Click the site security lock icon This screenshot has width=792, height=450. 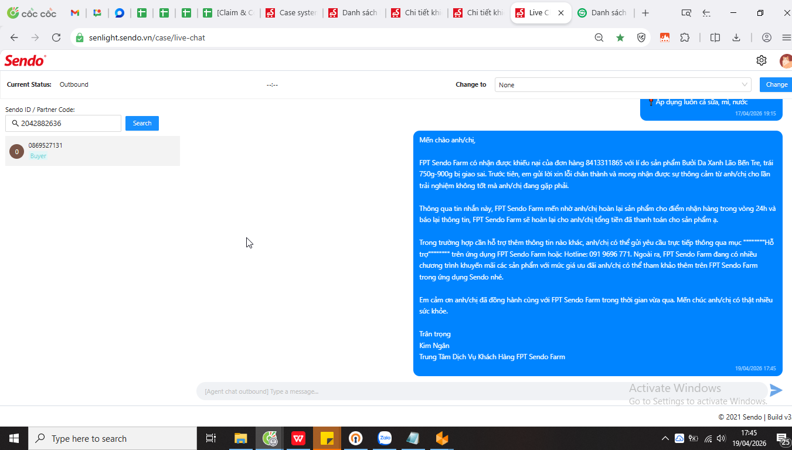(80, 37)
